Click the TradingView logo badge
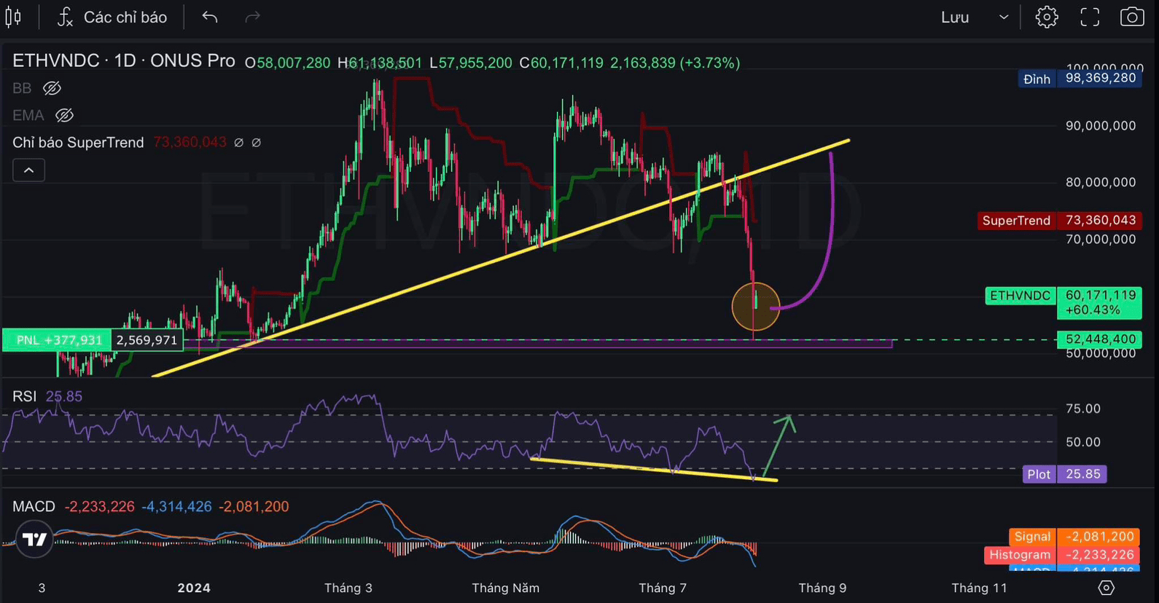1159x603 pixels. tap(34, 540)
